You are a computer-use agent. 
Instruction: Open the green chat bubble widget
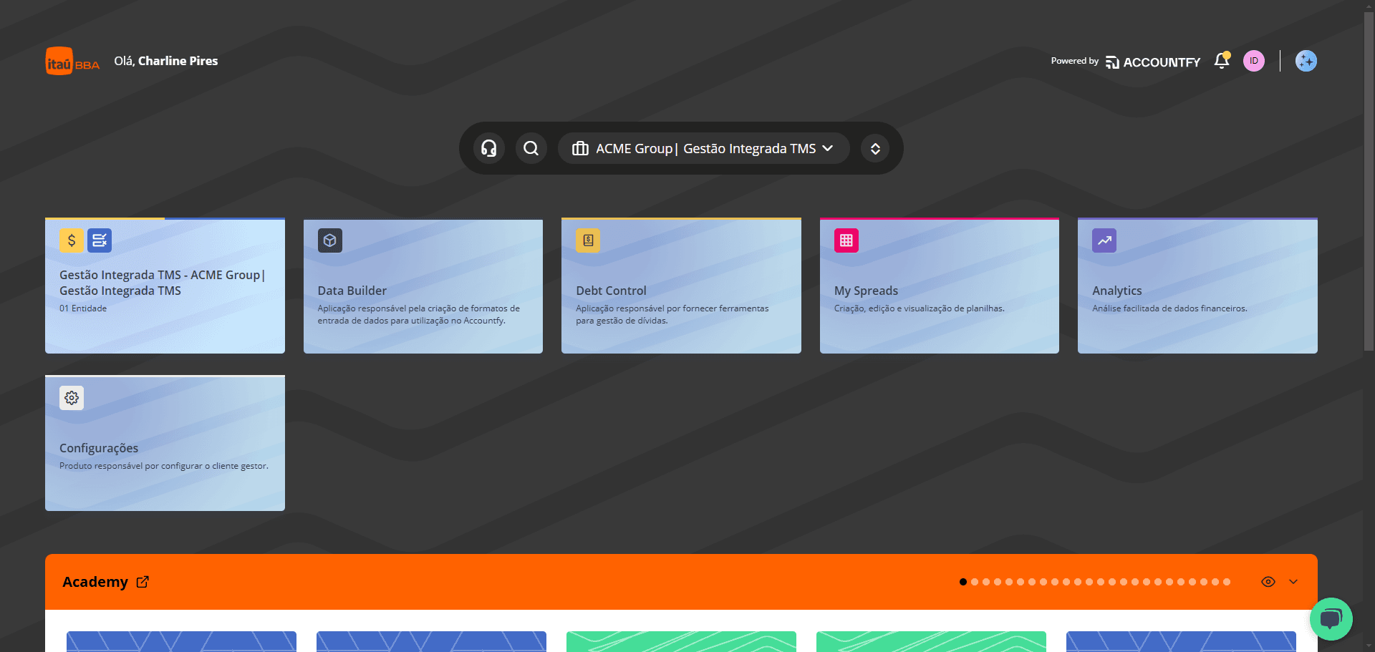tap(1331, 619)
